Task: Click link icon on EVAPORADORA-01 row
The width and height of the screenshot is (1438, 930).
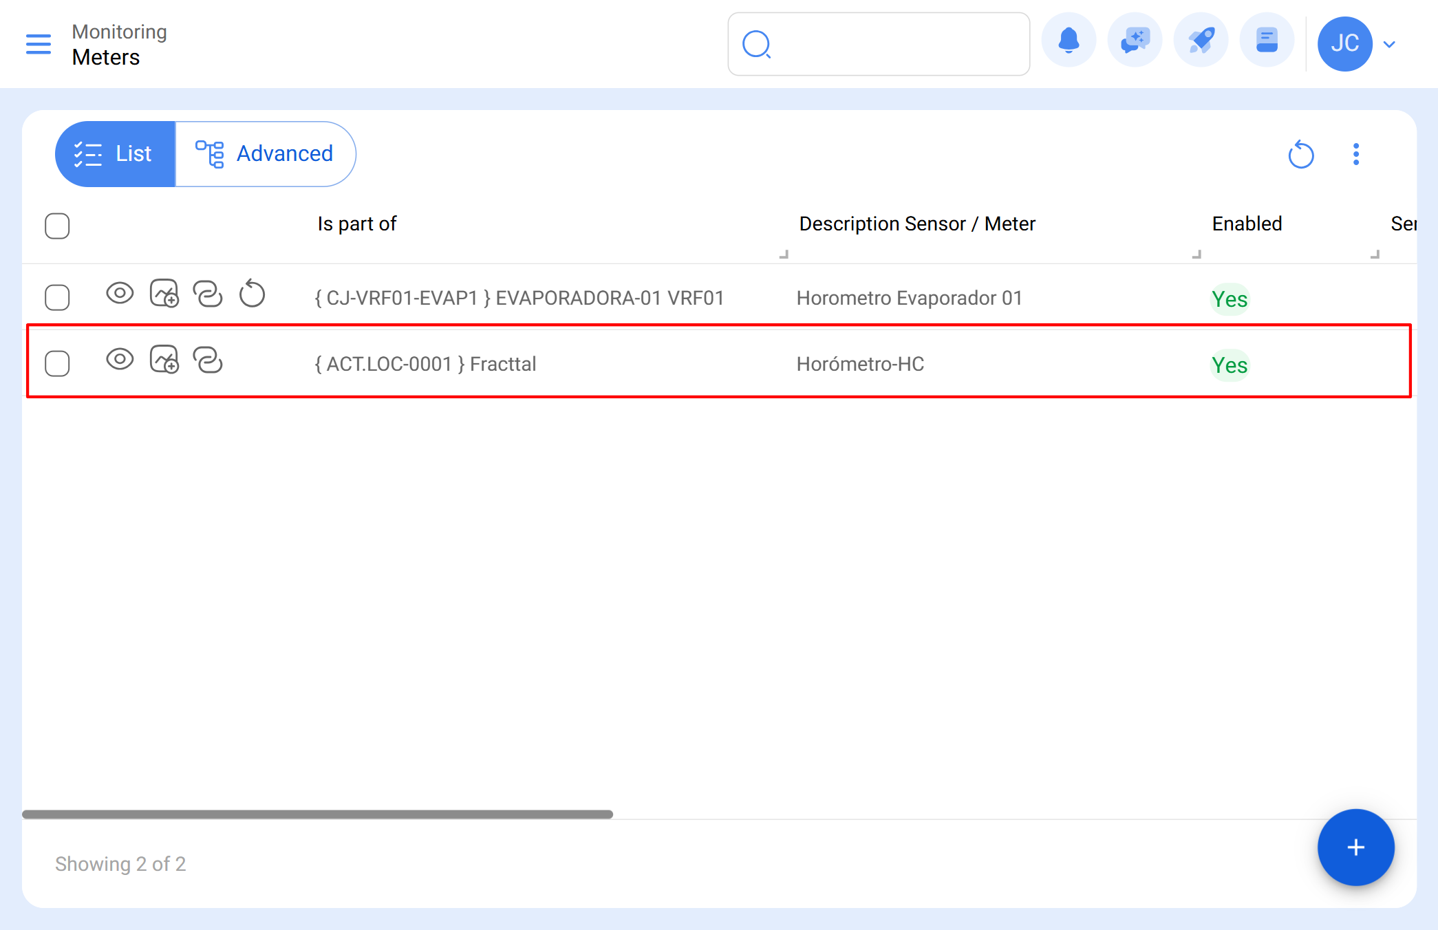Action: 208,294
